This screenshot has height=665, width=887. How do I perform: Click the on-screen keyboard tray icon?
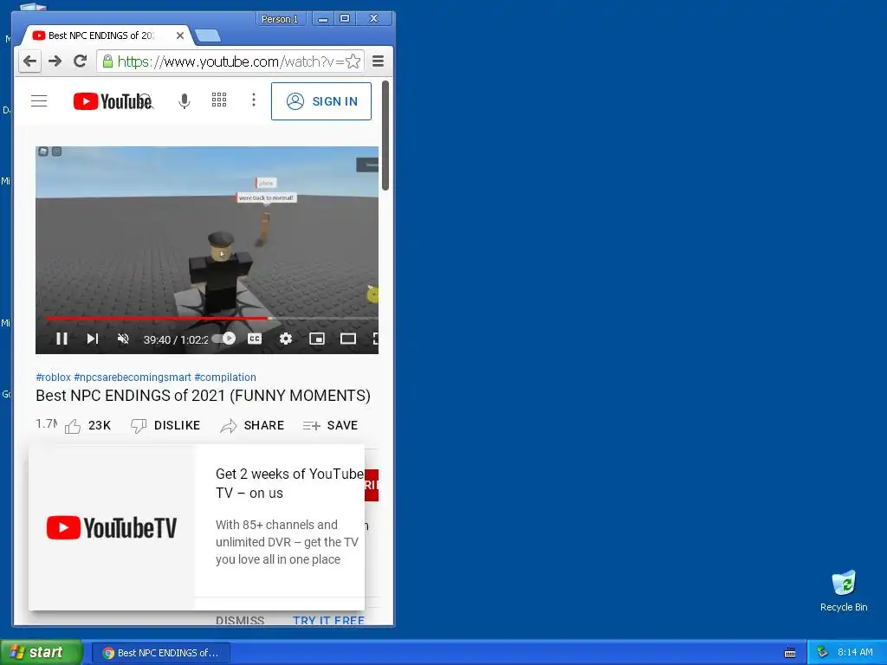[790, 653]
